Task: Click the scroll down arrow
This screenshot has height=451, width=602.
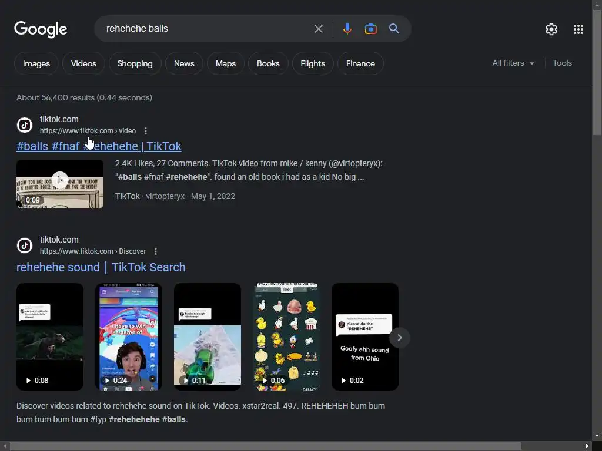Action: 597,436
